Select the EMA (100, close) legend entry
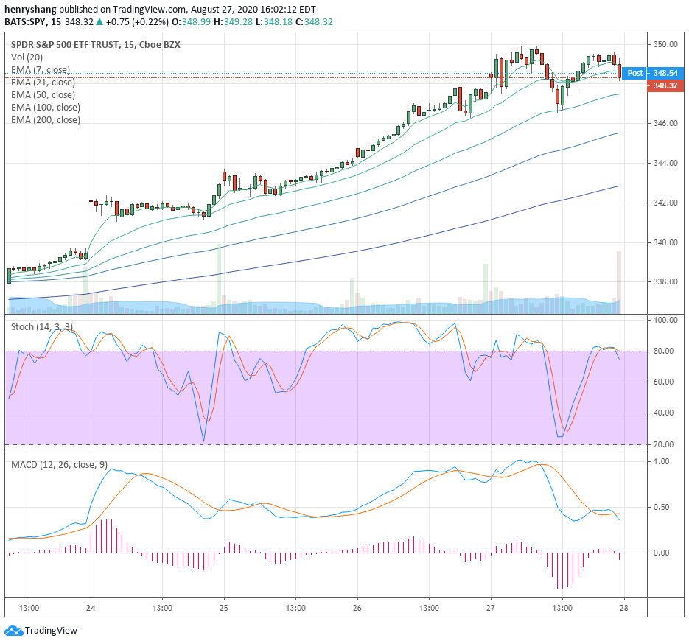Viewport: 689px width, 644px height. click(x=46, y=107)
